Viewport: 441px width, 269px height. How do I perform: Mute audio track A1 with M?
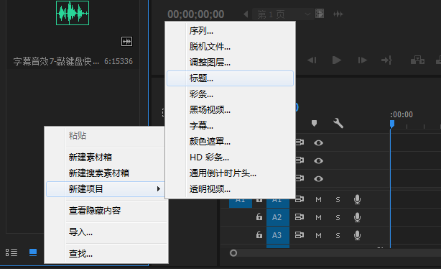click(318, 200)
